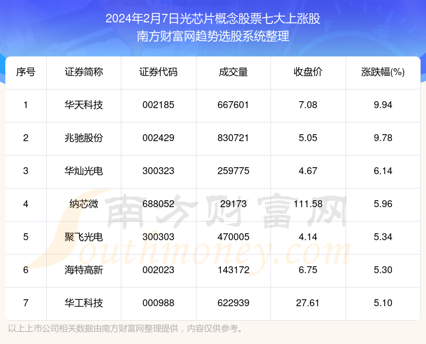This screenshot has height=344, width=426.
Task: Click stock code 002023
Action: coord(158,270)
